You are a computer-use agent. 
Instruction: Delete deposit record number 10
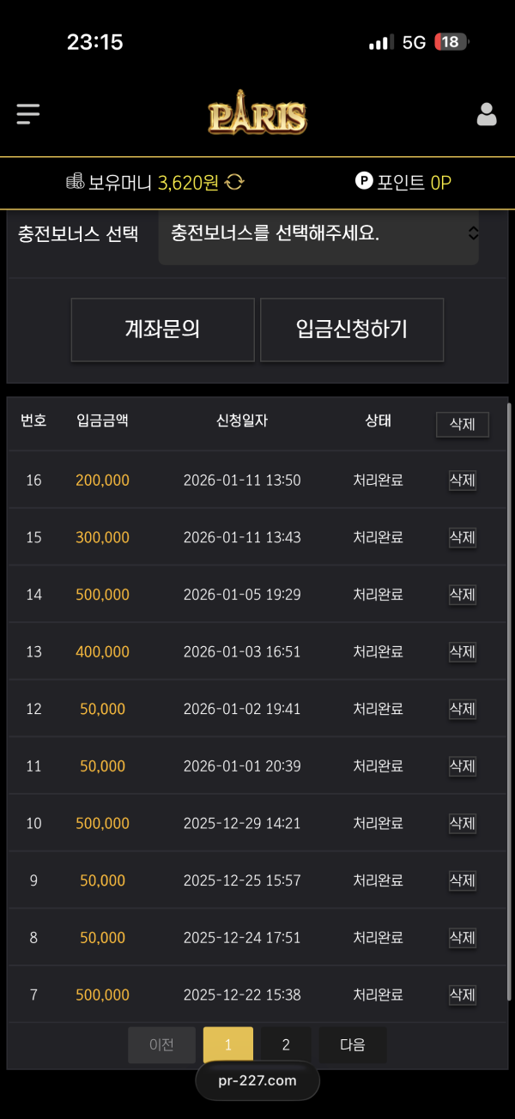(462, 823)
